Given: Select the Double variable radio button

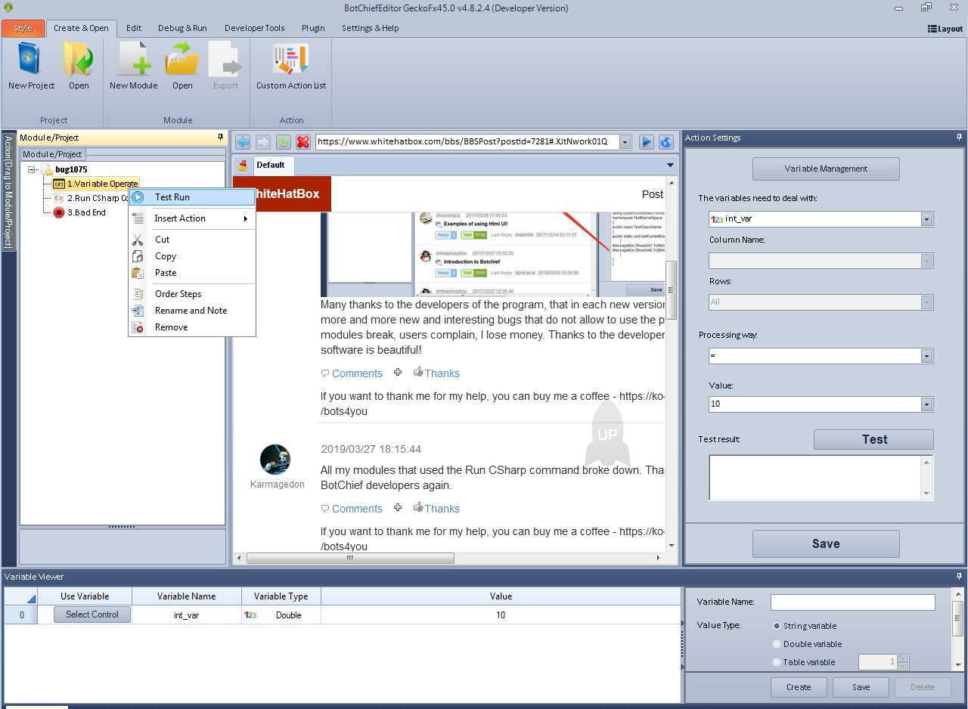Looking at the screenshot, I should (x=777, y=644).
